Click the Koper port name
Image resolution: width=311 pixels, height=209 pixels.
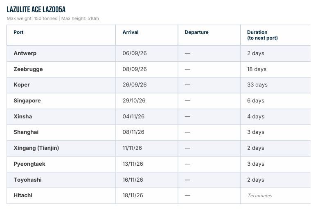(x=22, y=85)
